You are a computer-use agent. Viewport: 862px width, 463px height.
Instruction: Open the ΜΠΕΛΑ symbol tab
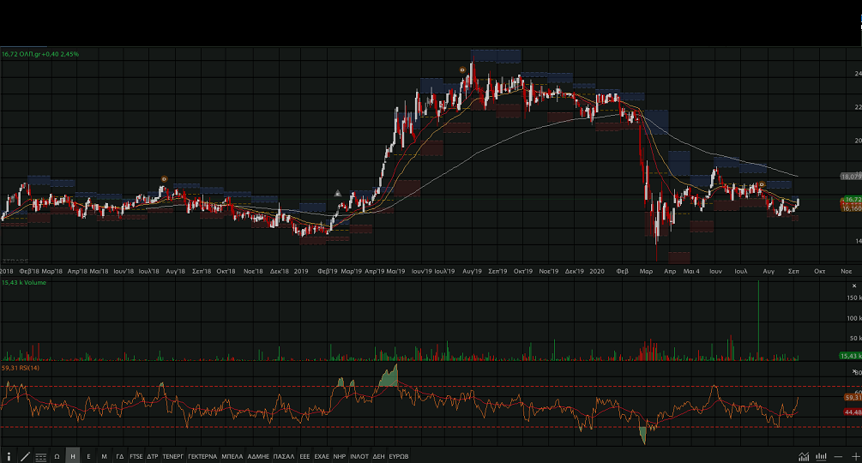coord(232,456)
